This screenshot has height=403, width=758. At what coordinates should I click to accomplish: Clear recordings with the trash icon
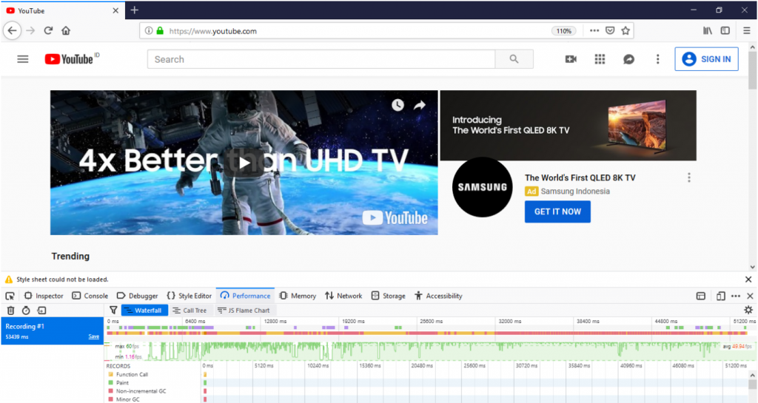(10, 311)
